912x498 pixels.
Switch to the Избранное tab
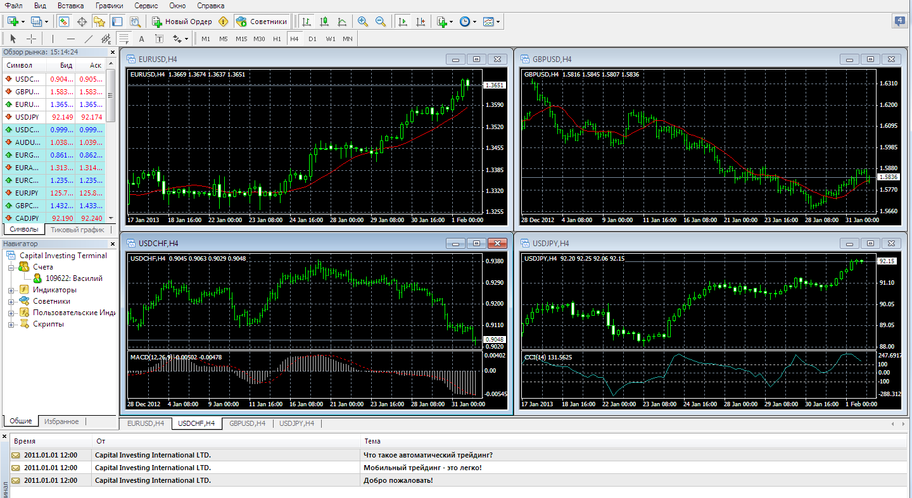coord(61,421)
